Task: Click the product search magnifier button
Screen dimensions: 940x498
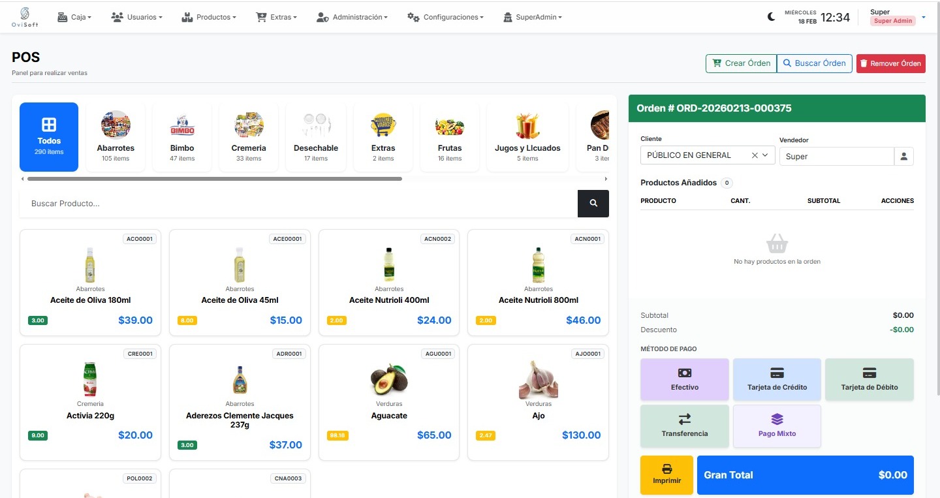Action: tap(593, 204)
